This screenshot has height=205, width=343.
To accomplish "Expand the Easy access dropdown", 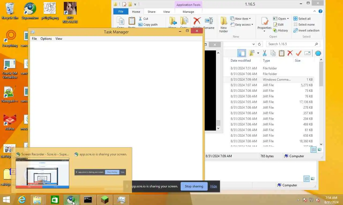I will click(252, 25).
